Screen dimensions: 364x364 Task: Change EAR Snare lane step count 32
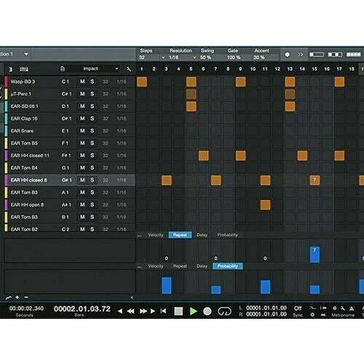(x=105, y=131)
